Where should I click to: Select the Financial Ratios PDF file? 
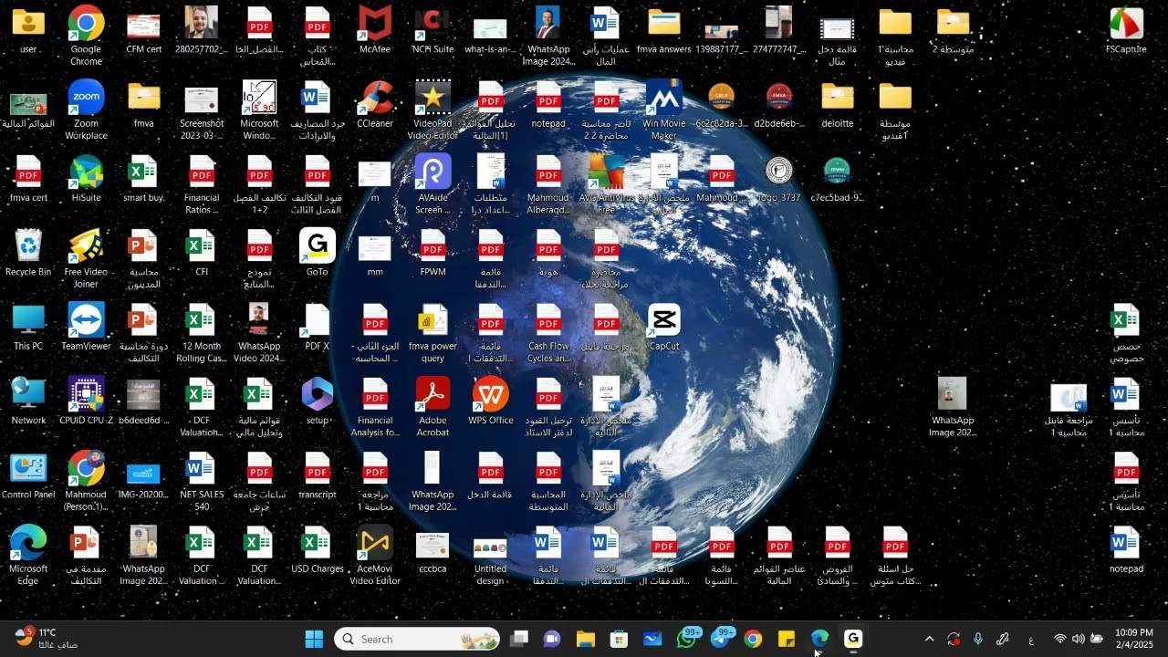coord(202,183)
